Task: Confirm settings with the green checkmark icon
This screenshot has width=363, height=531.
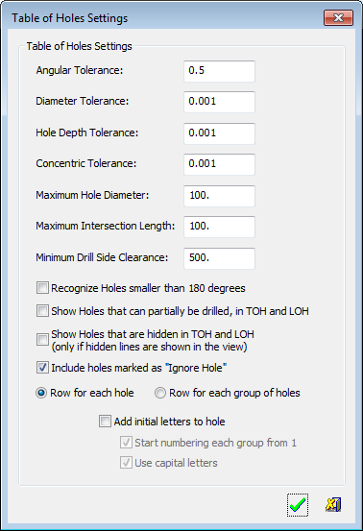Action: [298, 505]
